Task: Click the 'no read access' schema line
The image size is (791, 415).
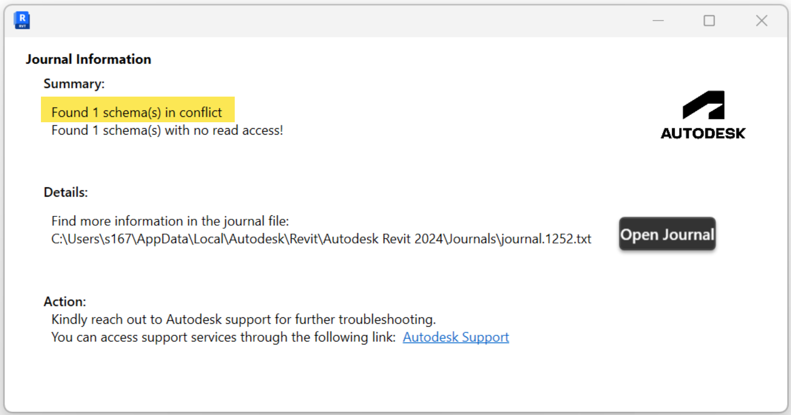Action: coord(167,131)
